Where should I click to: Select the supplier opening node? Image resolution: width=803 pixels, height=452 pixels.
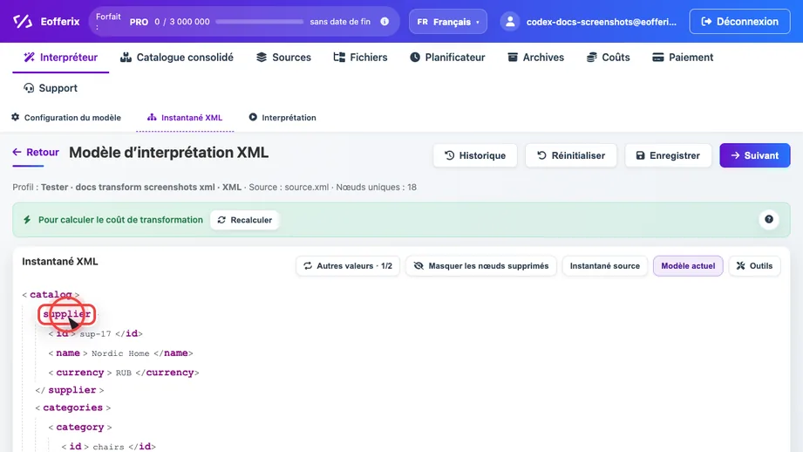coord(66,314)
